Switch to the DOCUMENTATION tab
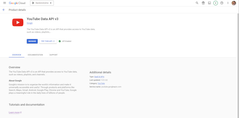 pos(35,55)
